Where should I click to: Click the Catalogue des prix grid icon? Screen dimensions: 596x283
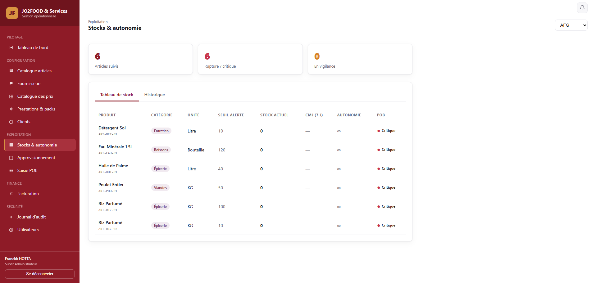click(11, 96)
